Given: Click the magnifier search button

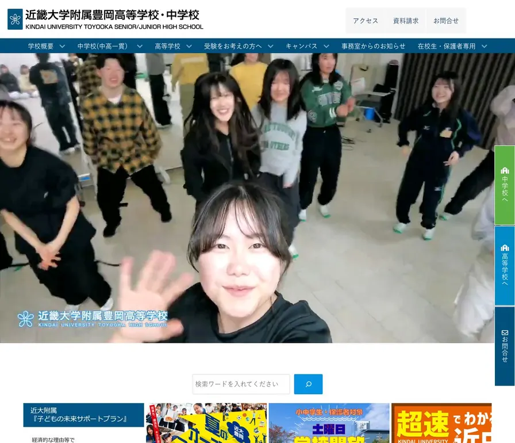Looking at the screenshot, I should 308,384.
